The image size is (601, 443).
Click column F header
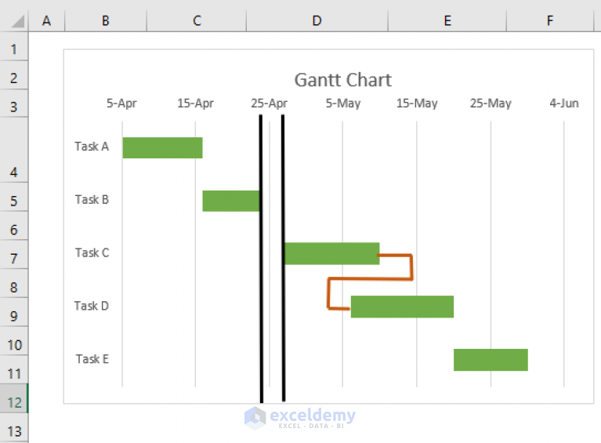pyautogui.click(x=550, y=20)
